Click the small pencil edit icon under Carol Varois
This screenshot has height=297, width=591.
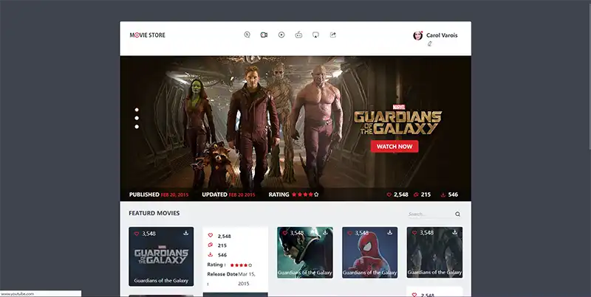tap(429, 43)
